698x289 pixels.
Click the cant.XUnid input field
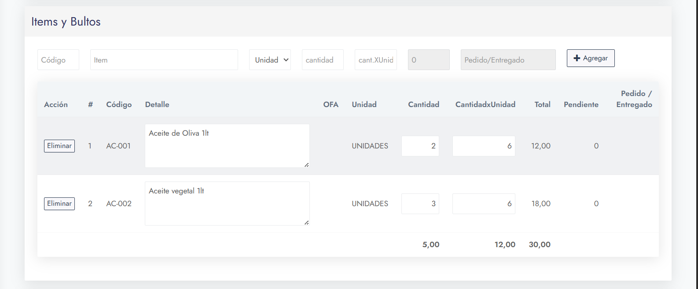point(375,60)
